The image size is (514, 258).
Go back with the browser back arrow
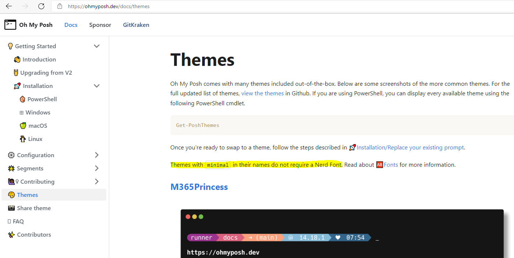pyautogui.click(x=9, y=6)
